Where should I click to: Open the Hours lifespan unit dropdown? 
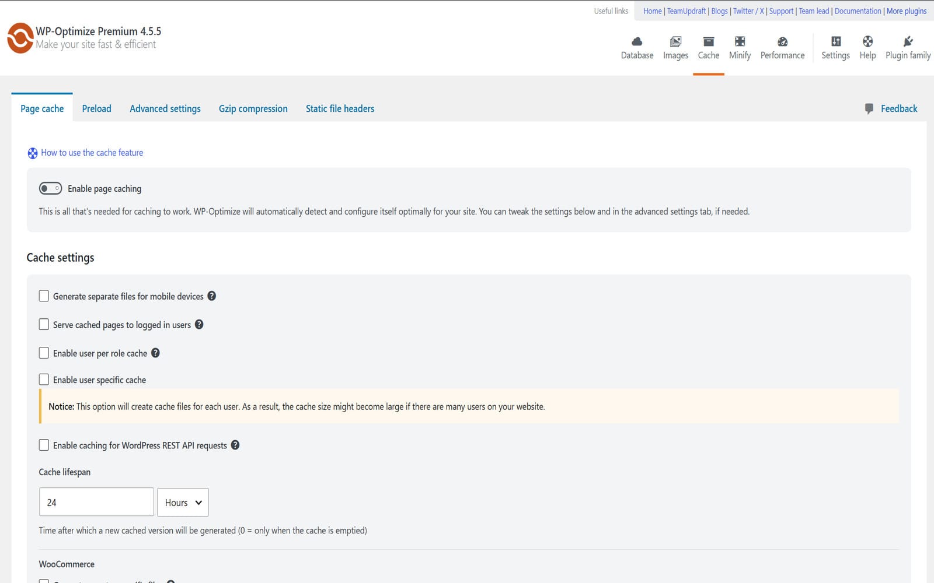point(183,502)
